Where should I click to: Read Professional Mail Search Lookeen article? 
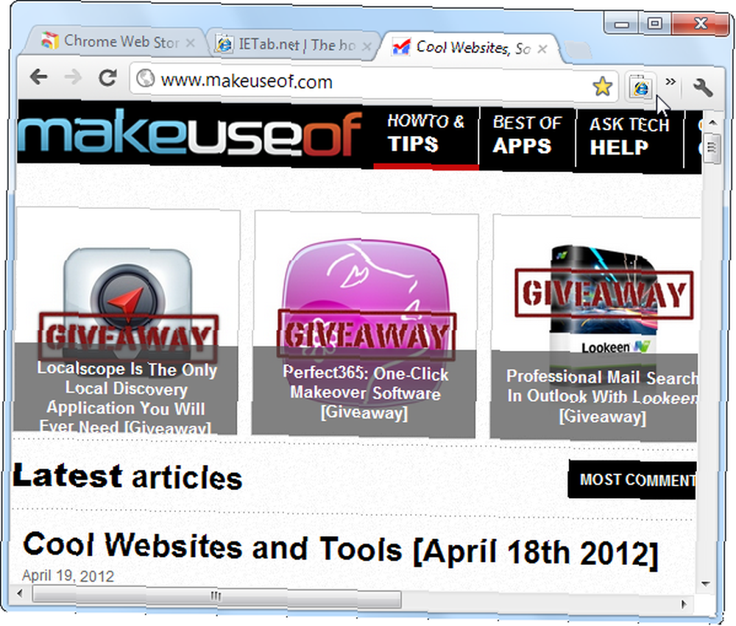click(602, 397)
